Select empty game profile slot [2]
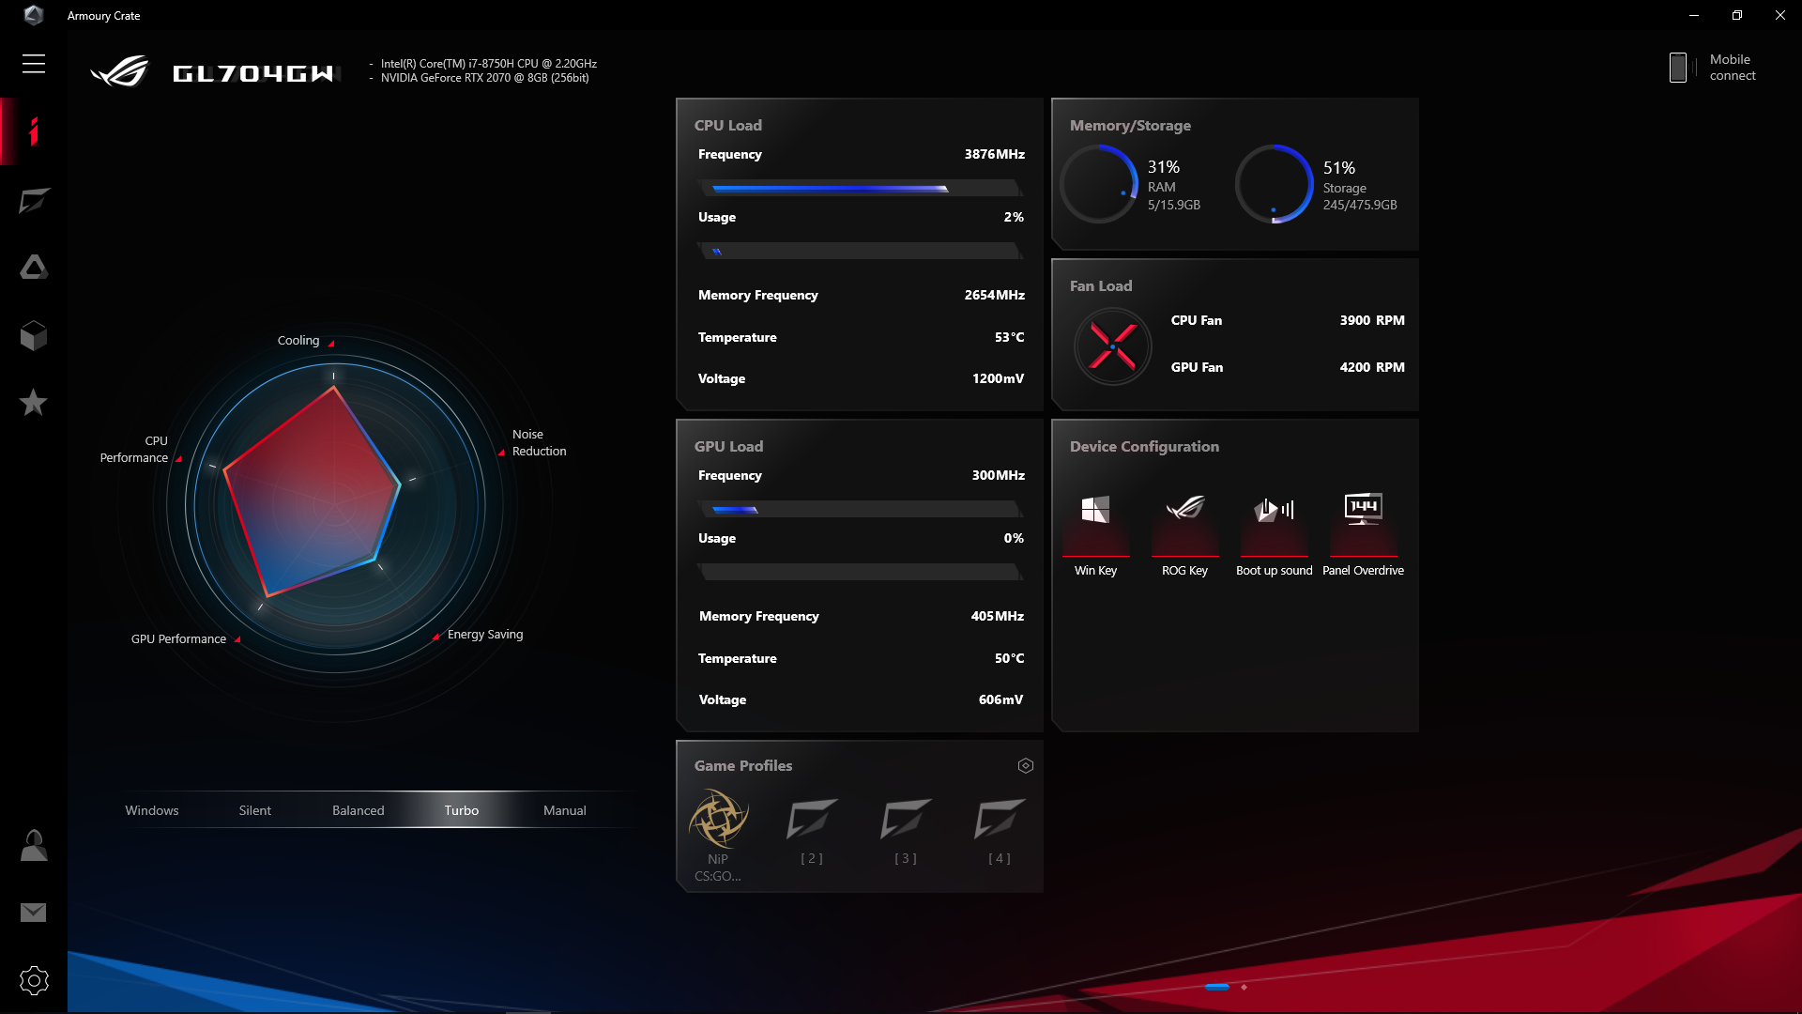 tap(812, 831)
